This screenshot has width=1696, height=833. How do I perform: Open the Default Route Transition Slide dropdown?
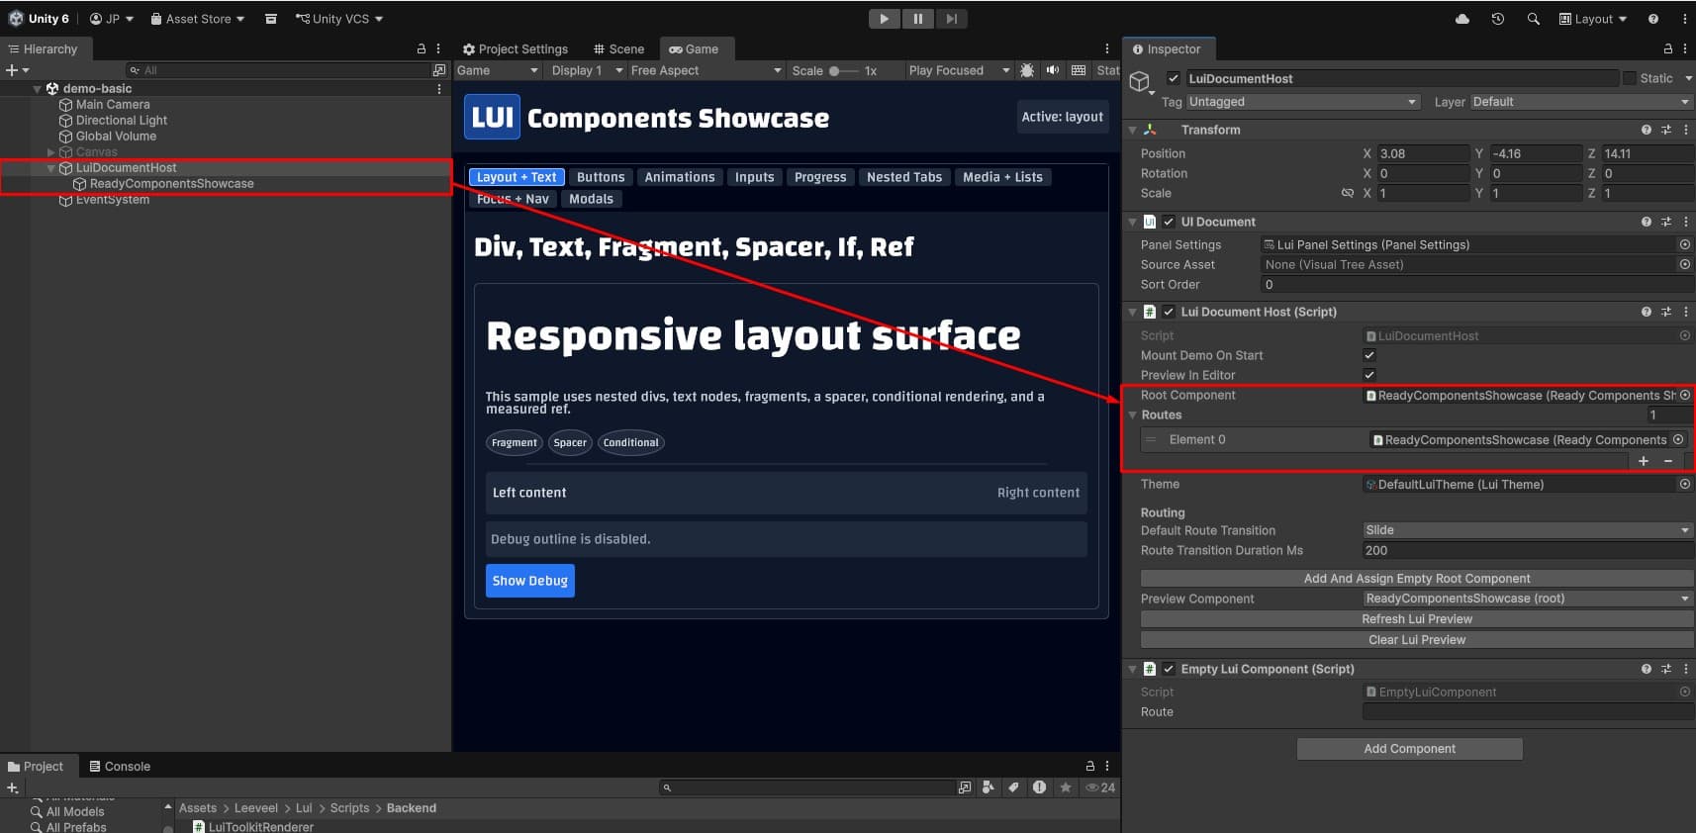pos(1528,530)
